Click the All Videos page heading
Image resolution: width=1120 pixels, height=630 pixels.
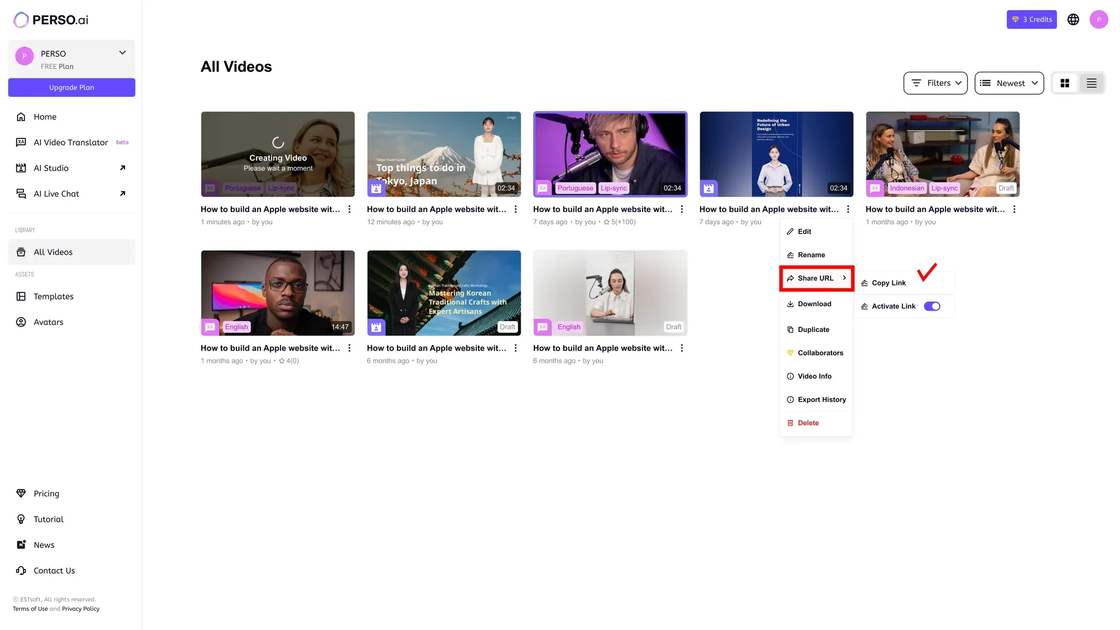point(236,67)
